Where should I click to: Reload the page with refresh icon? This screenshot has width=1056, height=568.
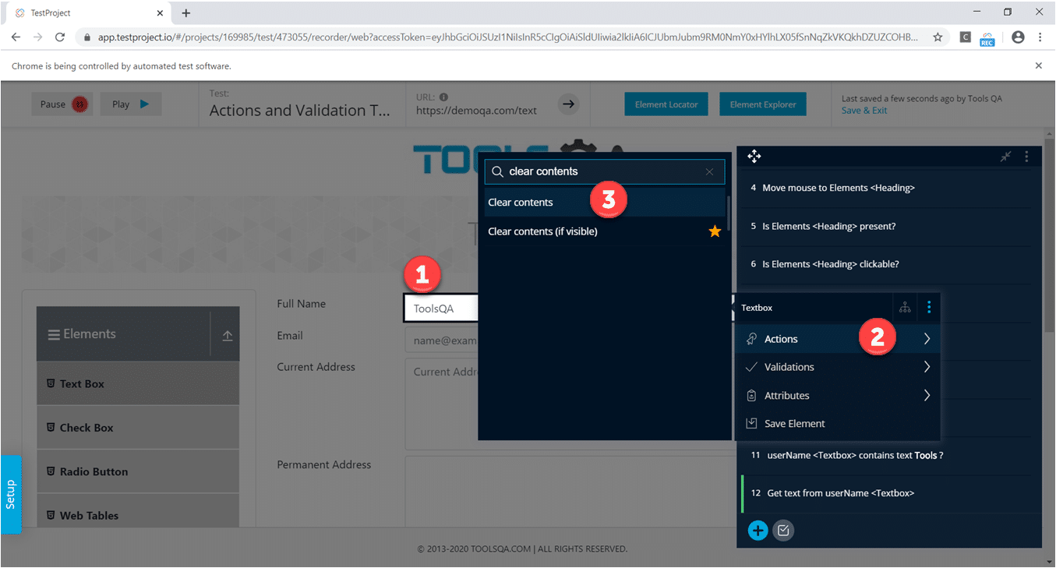(x=60, y=37)
